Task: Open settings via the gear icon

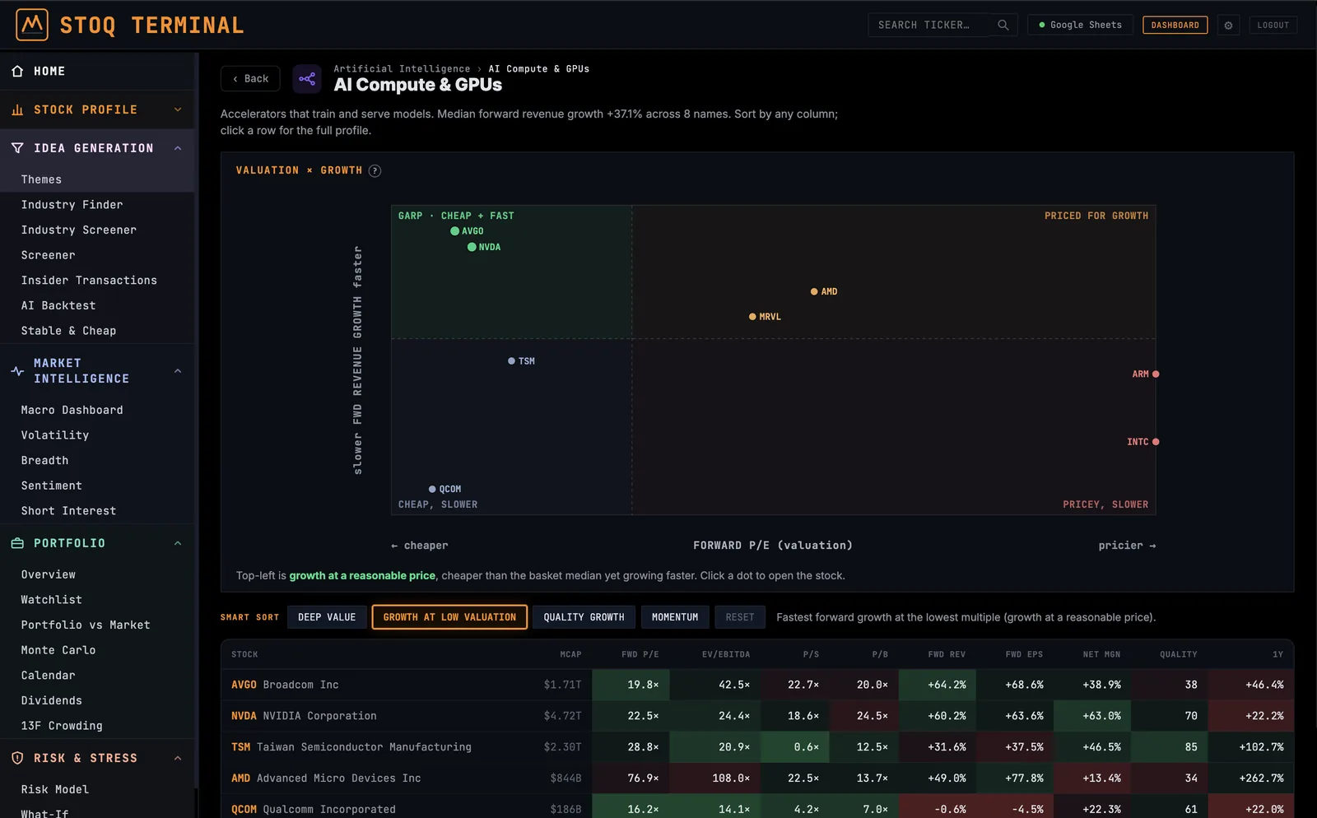Action: pos(1228,25)
